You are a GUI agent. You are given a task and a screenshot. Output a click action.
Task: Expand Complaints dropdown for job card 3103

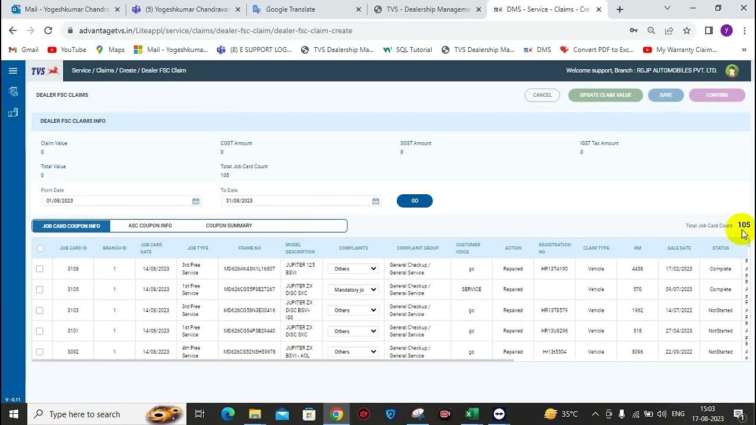point(353,310)
